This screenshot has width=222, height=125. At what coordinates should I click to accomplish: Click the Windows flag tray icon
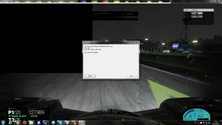(201, 123)
